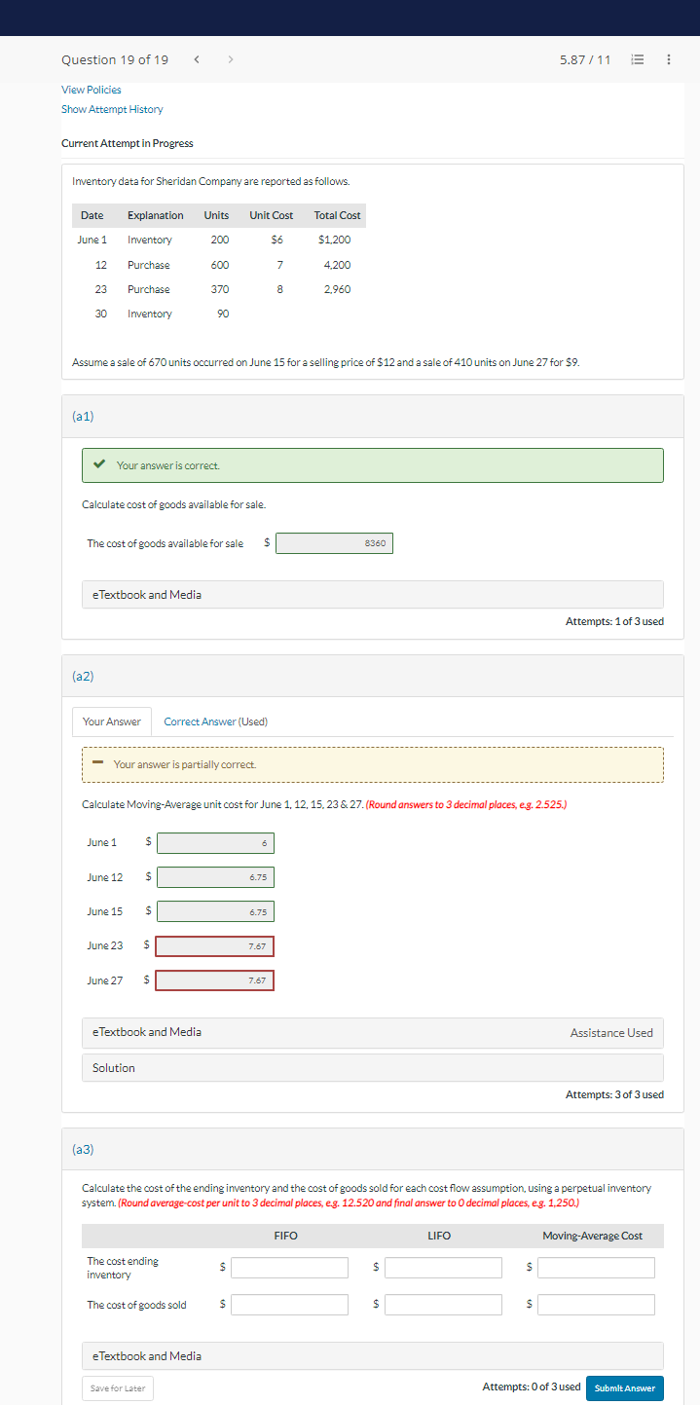Click the Moving-Average Cost ending inventory field

[596, 1267]
